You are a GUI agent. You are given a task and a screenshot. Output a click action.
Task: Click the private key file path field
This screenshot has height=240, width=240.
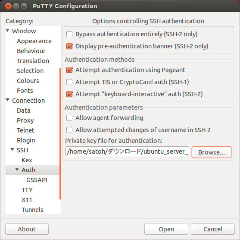click(x=127, y=152)
